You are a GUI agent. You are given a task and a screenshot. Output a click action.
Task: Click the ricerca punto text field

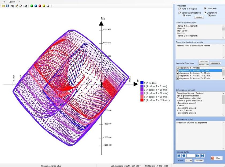click(x=191, y=156)
